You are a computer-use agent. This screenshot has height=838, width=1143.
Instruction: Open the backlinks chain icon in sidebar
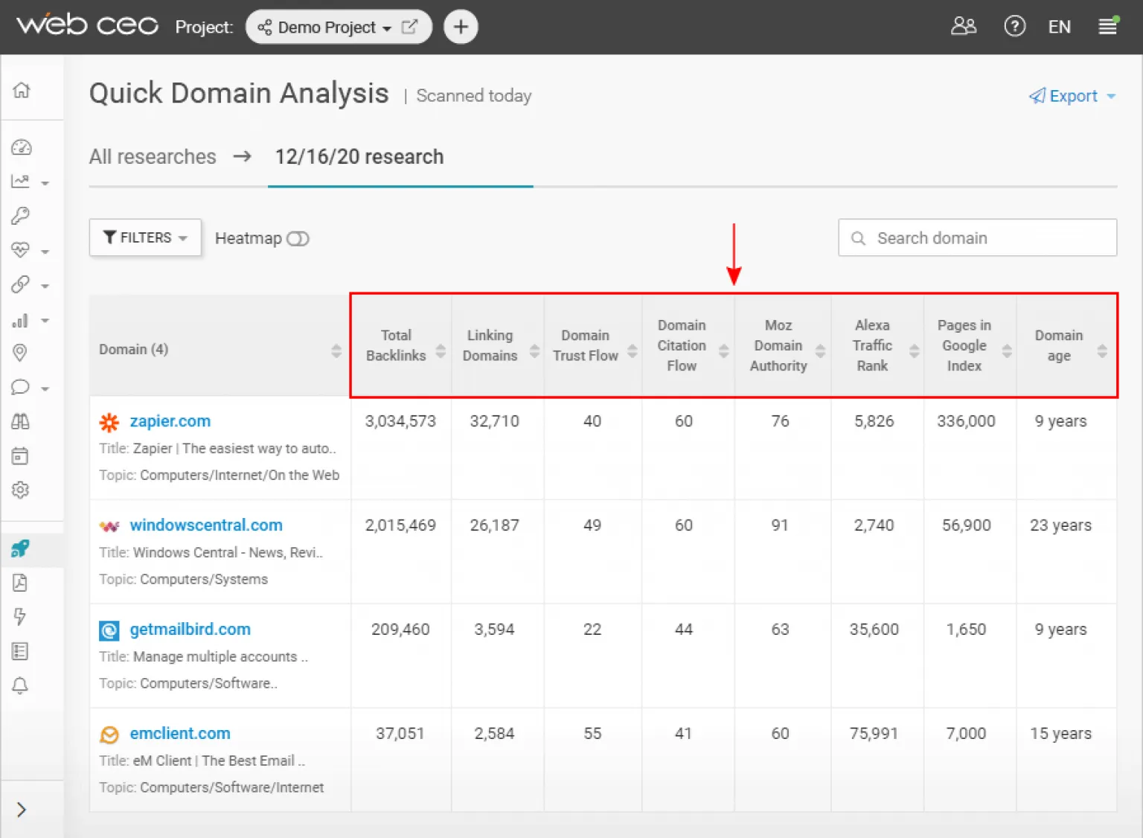pos(20,284)
